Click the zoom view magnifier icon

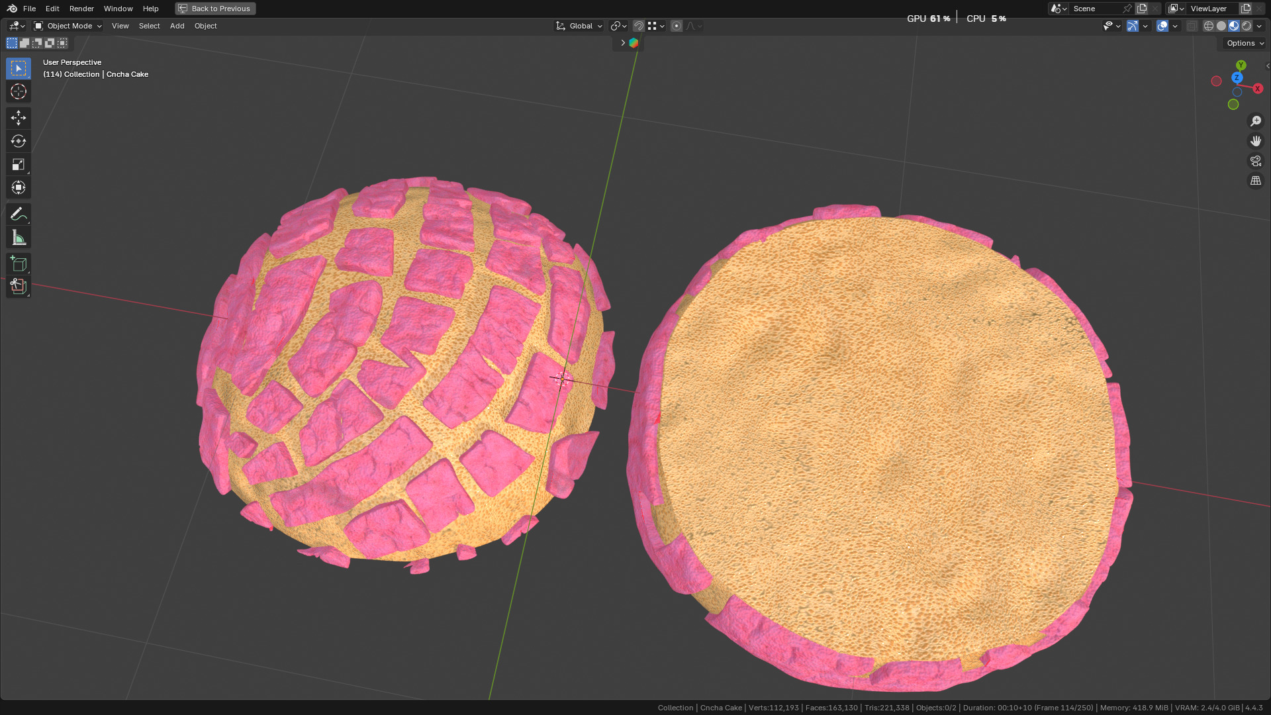[x=1256, y=121]
